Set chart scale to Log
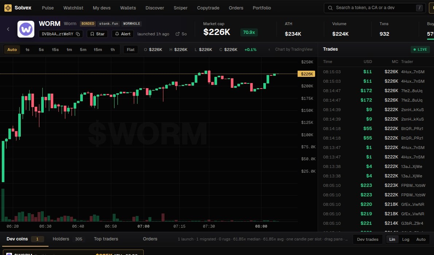The image size is (434, 255). tap(406, 239)
